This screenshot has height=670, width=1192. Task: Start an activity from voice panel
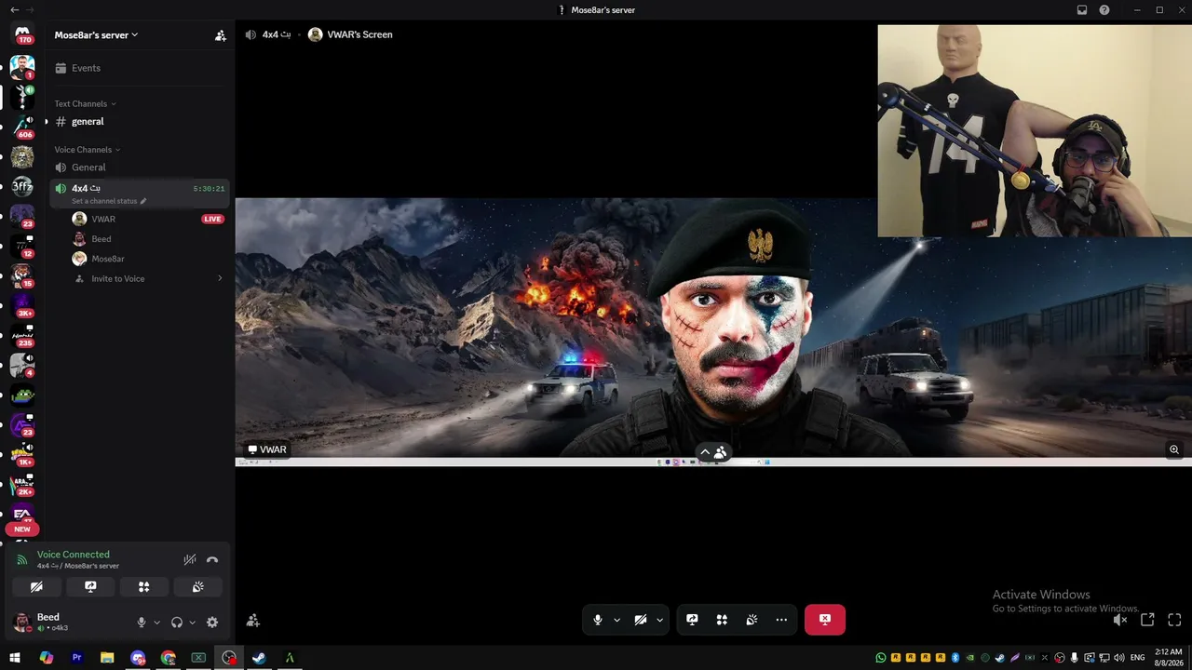point(144,587)
